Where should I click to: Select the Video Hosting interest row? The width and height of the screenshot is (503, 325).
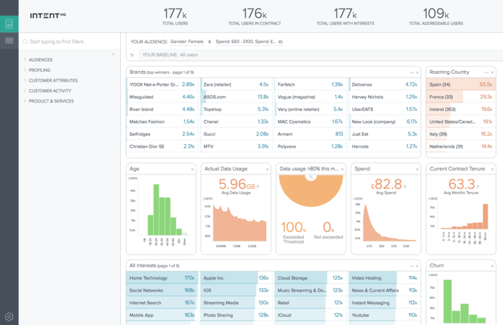coord(384,278)
